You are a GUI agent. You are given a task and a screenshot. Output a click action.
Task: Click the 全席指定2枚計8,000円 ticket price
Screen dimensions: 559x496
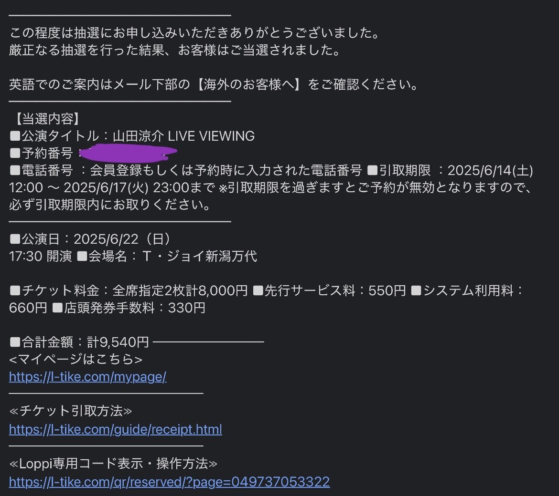coord(180,290)
